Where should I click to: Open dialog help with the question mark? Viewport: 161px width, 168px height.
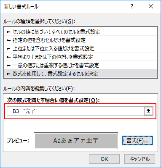(x=132, y=6)
